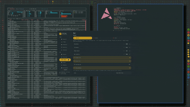
Task: Click the red heart icon in side bar
Action: (x=189, y=64)
